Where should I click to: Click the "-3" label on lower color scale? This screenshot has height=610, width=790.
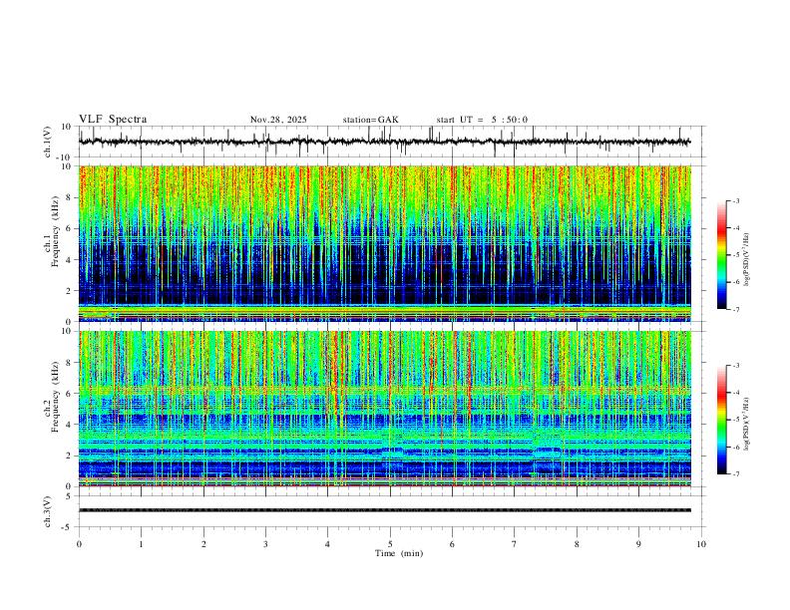[735, 366]
